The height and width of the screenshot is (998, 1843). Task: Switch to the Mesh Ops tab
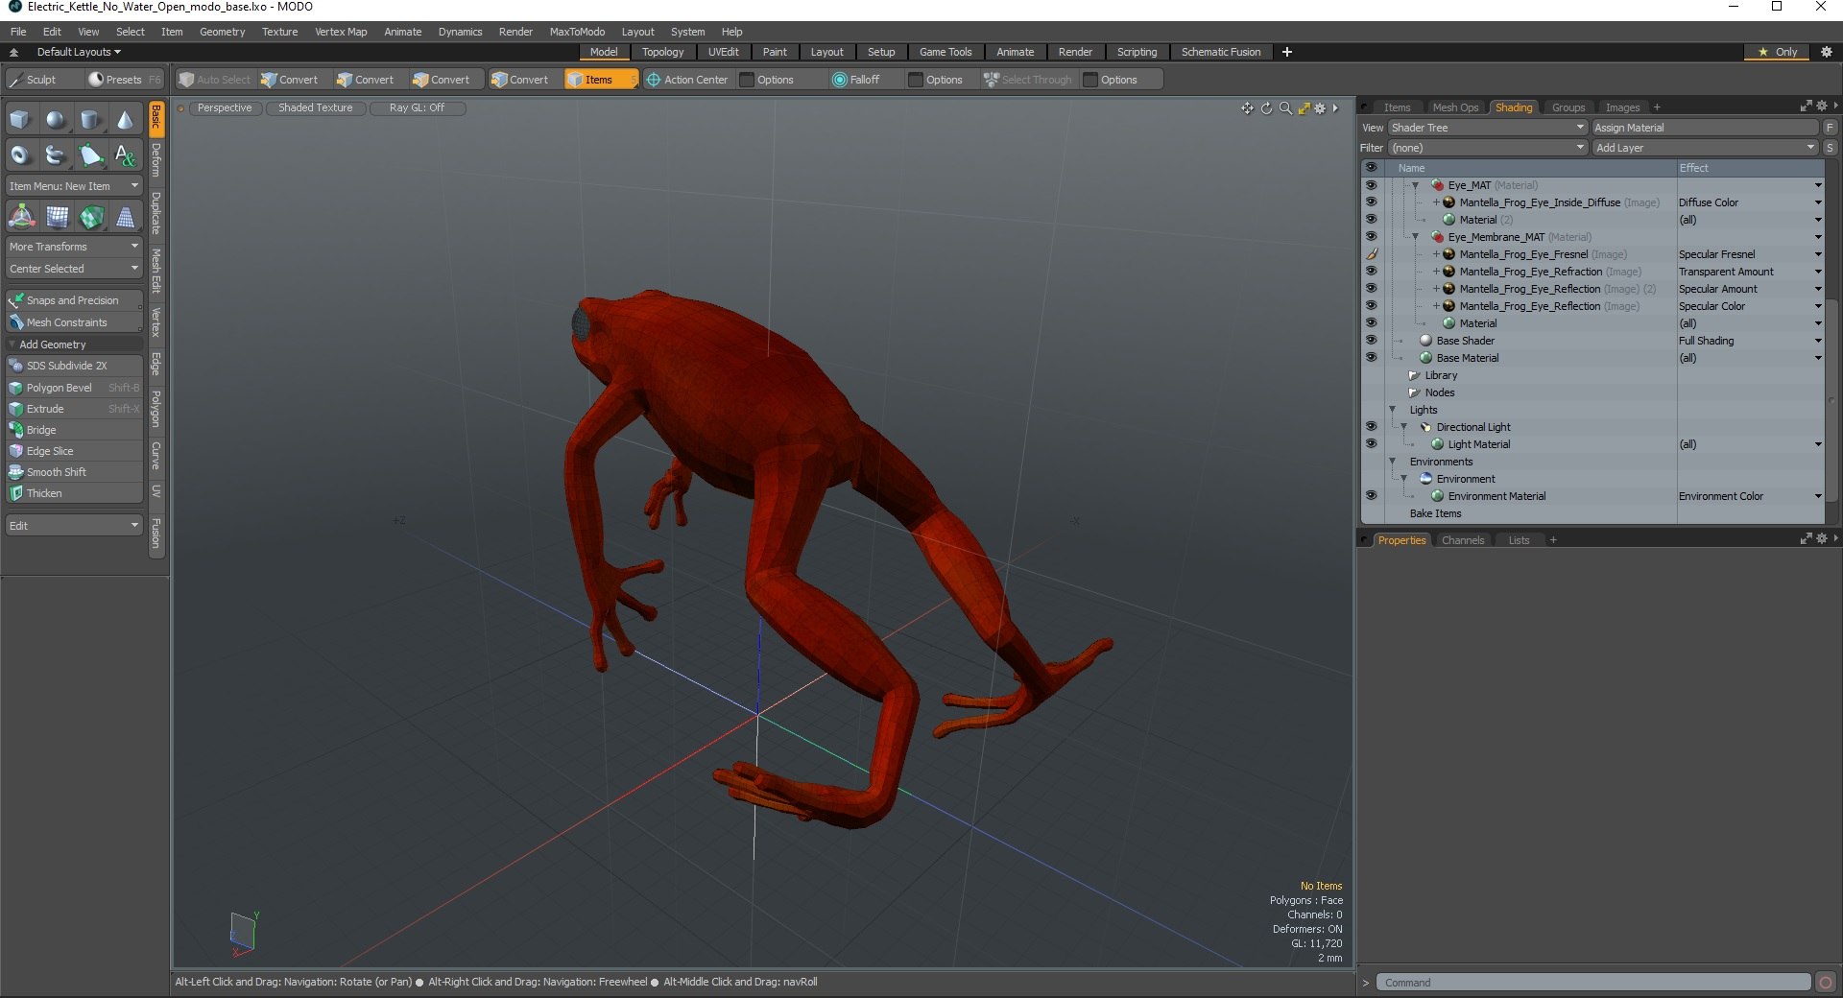point(1455,107)
